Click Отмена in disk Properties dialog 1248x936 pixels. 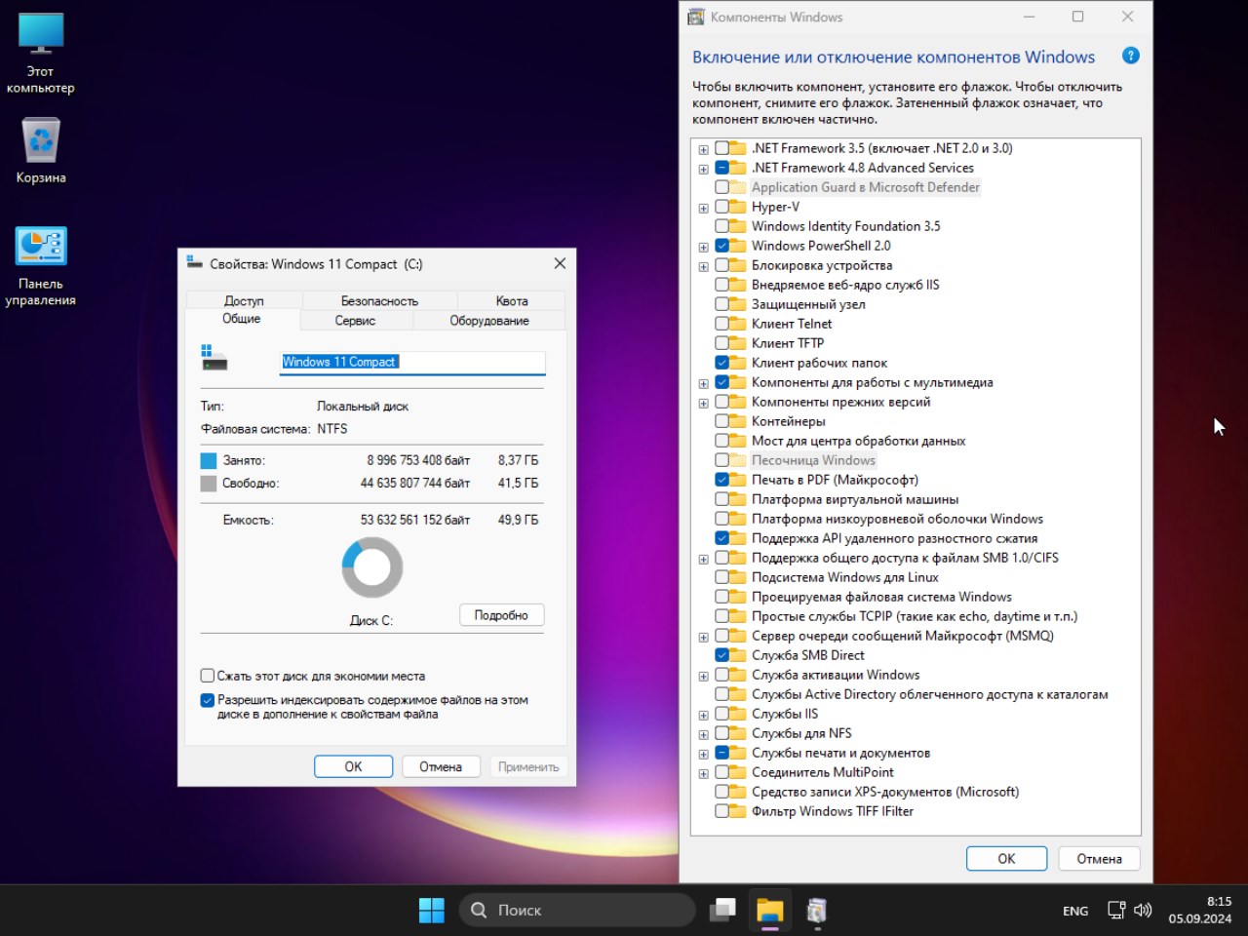coord(441,766)
